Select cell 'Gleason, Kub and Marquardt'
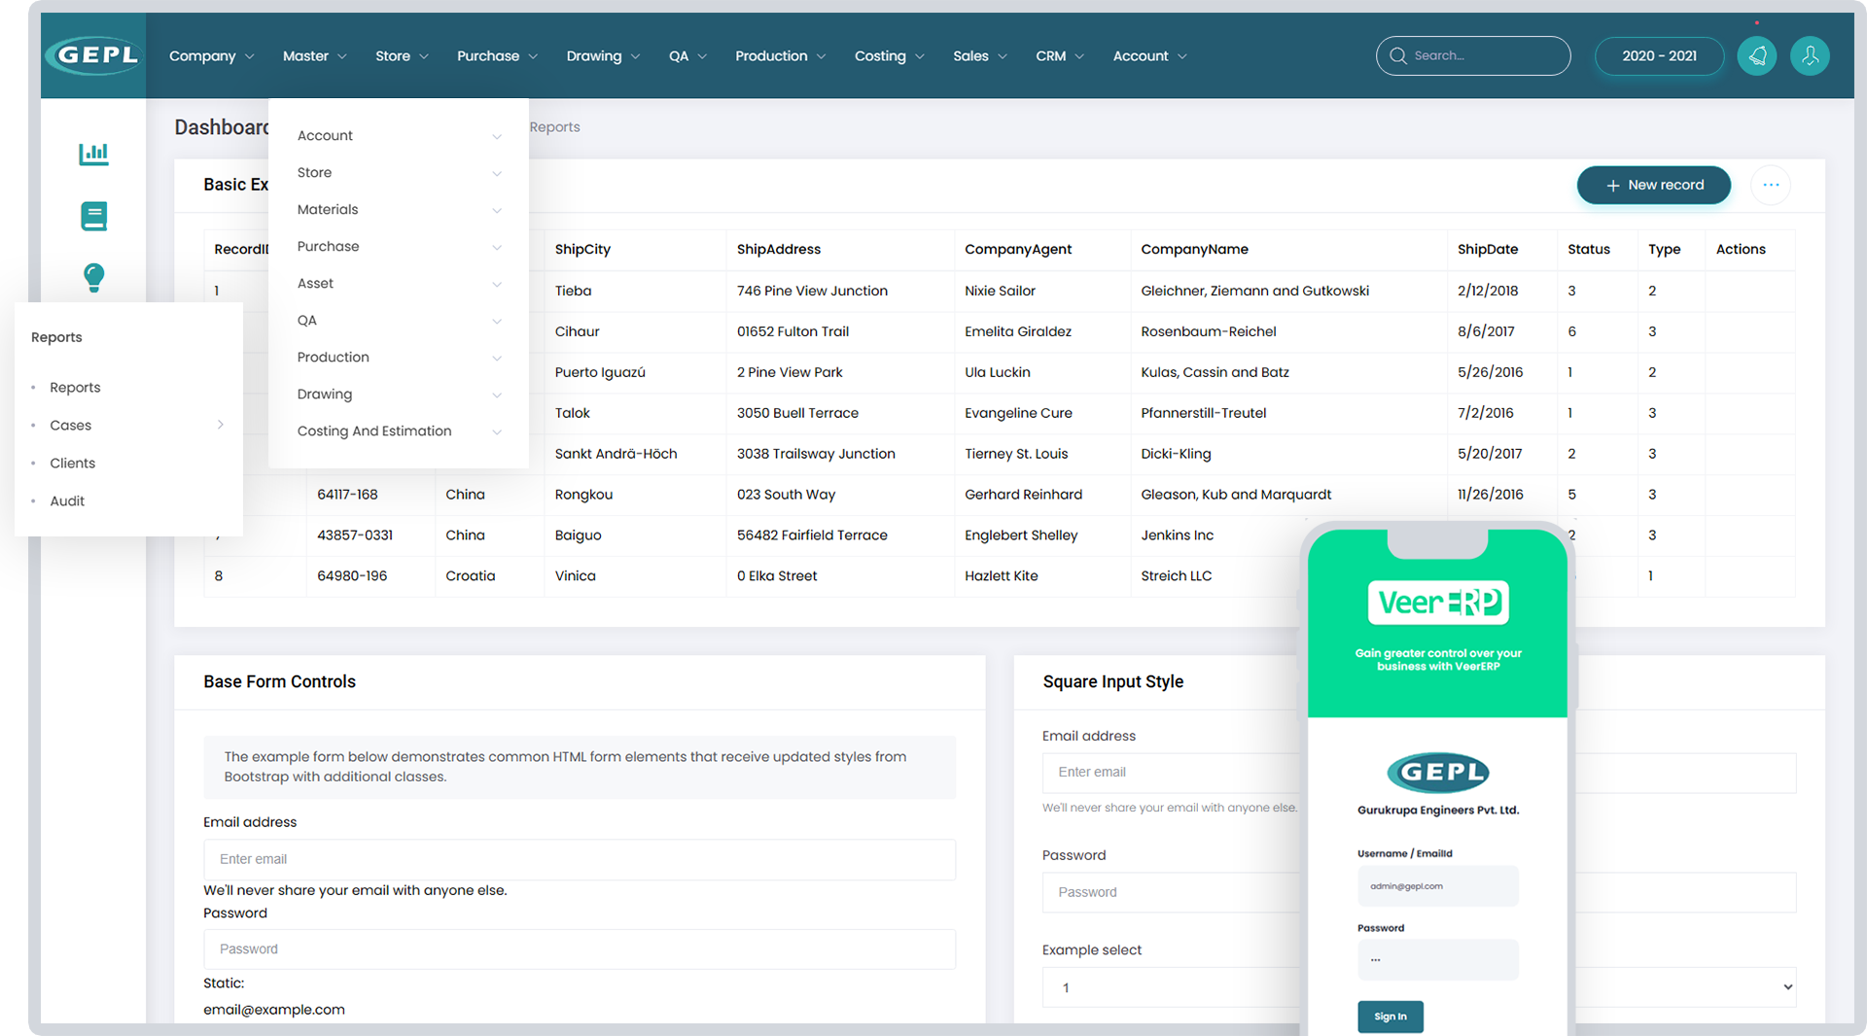Viewport: 1867px width, 1036px height. [x=1235, y=495]
